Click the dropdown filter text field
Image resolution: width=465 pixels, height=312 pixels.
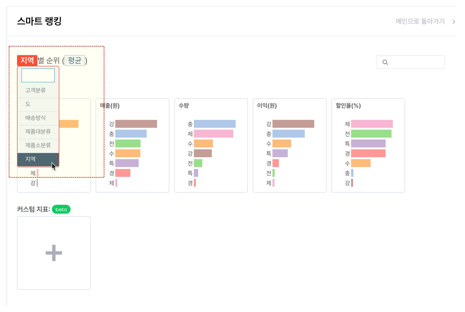(x=38, y=75)
